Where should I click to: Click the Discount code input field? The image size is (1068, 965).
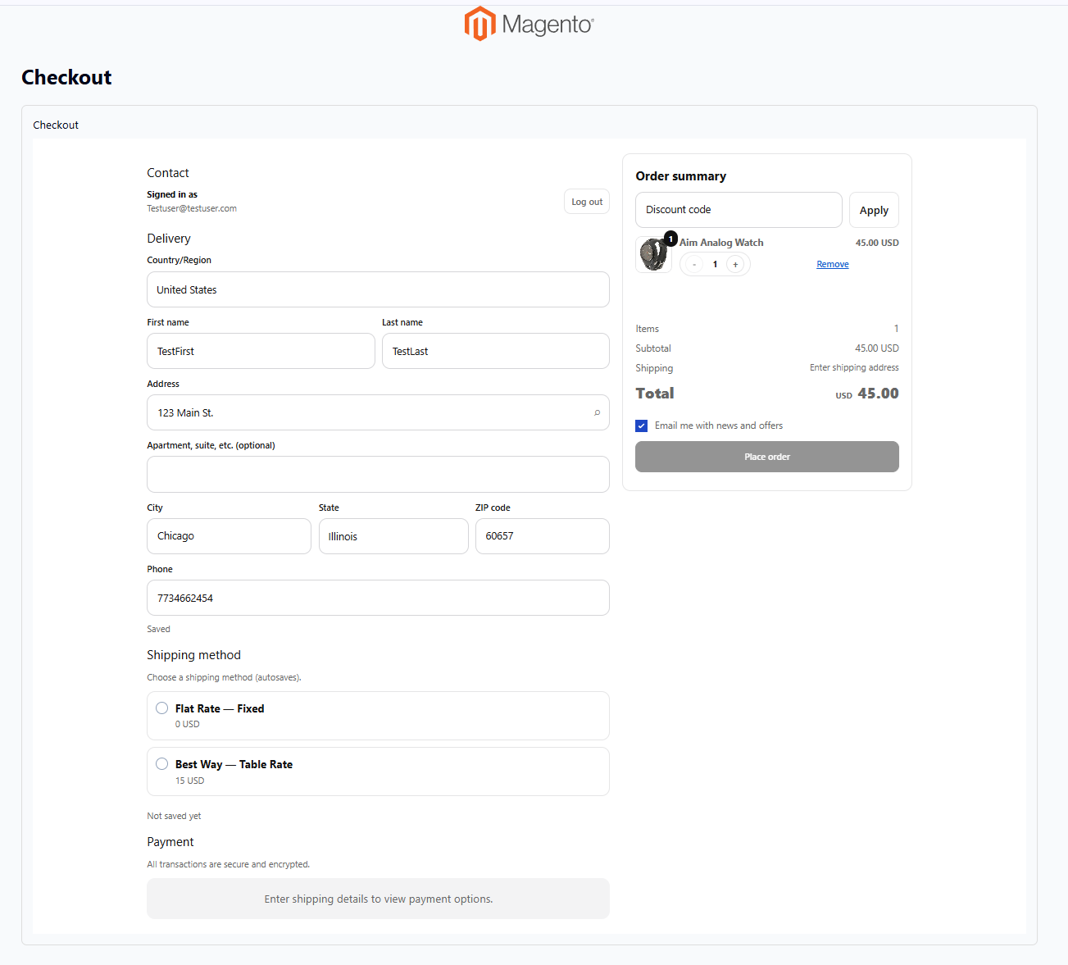(738, 210)
